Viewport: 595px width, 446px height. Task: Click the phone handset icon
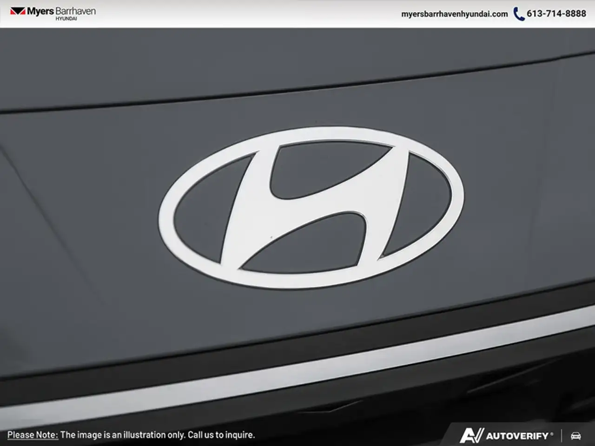519,14
